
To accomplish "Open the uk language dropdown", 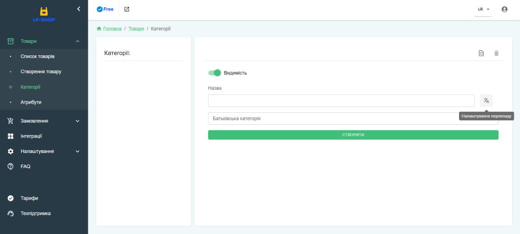I will (483, 9).
